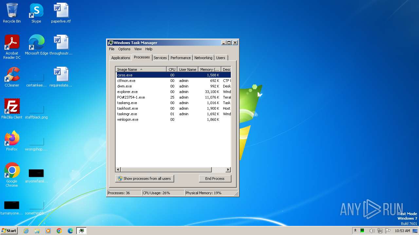Click the Chrome taskbar icon
Image resolution: width=419 pixels, height=235 pixels.
(59, 231)
